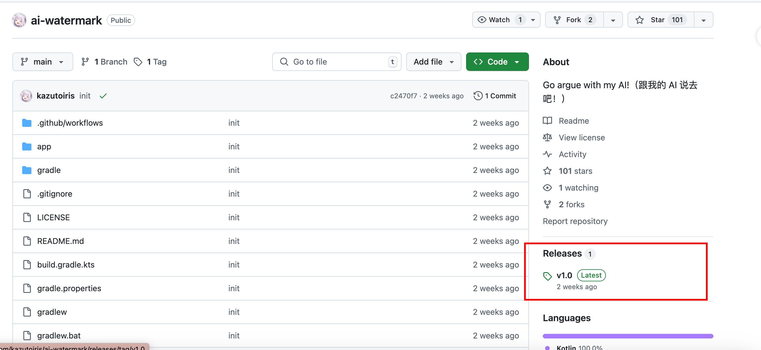Open the v1.0 Latest release

tap(581, 275)
